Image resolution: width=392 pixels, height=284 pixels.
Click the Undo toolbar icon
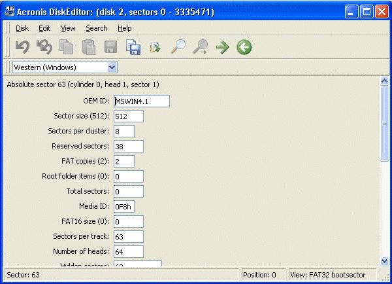(x=22, y=47)
